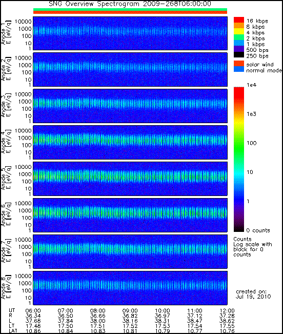283x334 pixels.
Task: Click the 'Log scale with' caption line
Action: pos(253,244)
